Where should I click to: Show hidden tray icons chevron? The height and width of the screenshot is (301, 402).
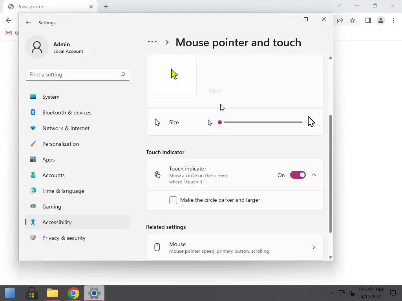[332, 293]
